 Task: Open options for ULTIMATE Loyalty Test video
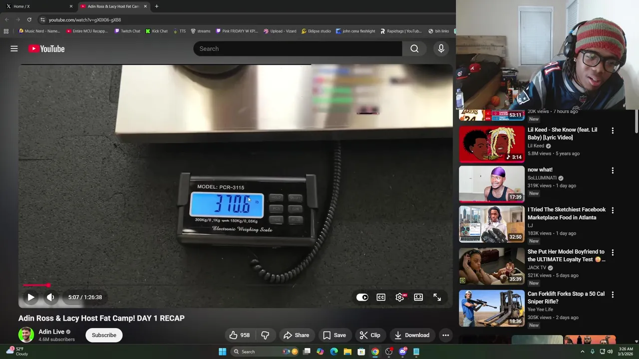(x=613, y=253)
